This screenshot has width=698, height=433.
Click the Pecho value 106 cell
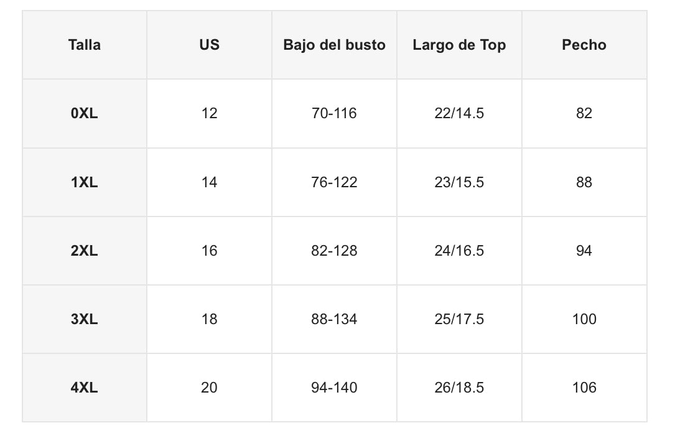coord(584,388)
